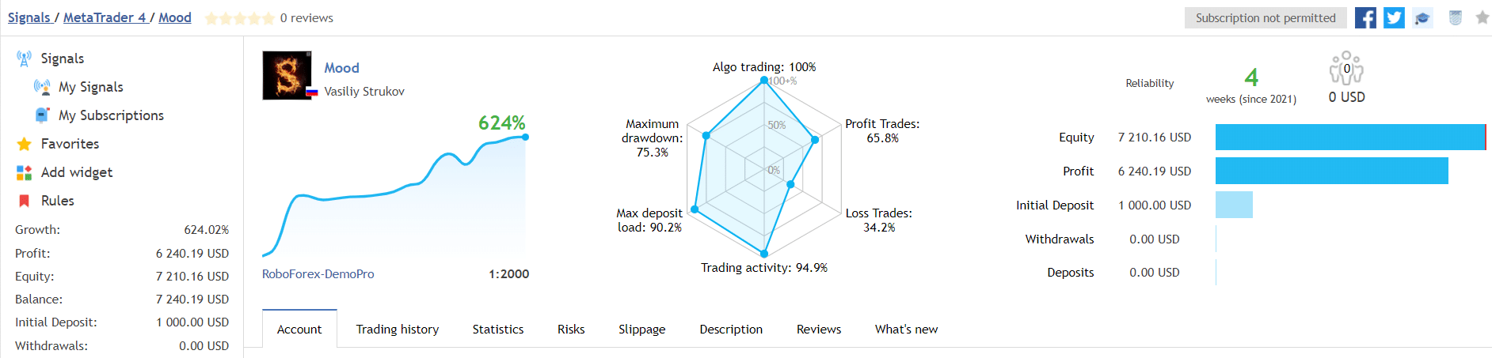The height and width of the screenshot is (358, 1492).
Task: Click the subscribers people icon
Action: pos(1346,69)
